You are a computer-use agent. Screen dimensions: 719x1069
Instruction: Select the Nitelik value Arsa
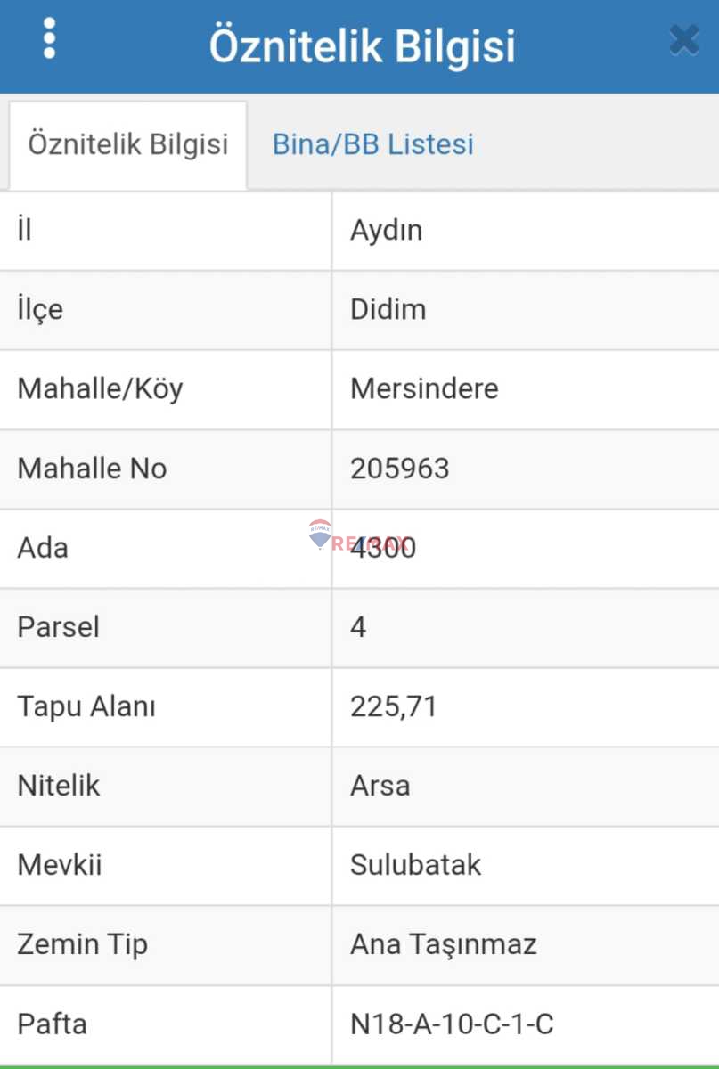pos(380,786)
